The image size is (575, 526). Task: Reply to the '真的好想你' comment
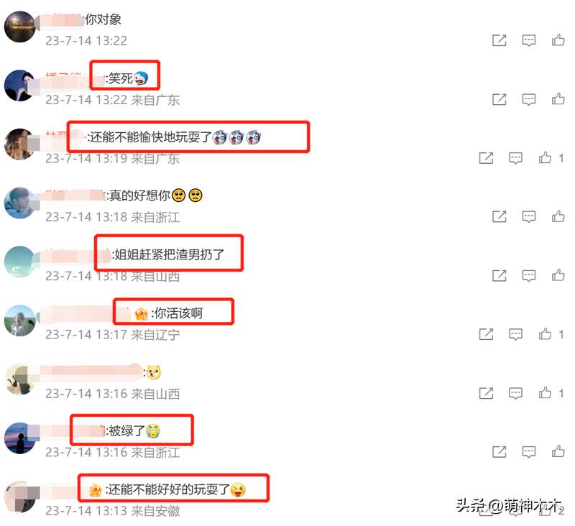(x=528, y=217)
